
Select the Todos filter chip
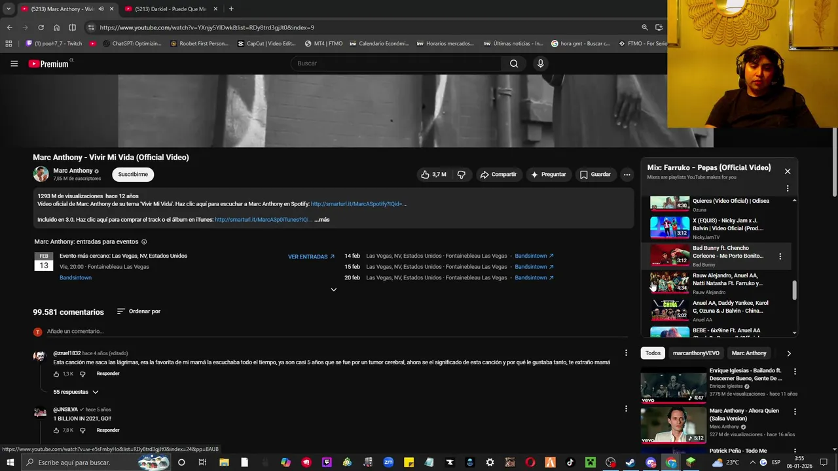point(653,353)
